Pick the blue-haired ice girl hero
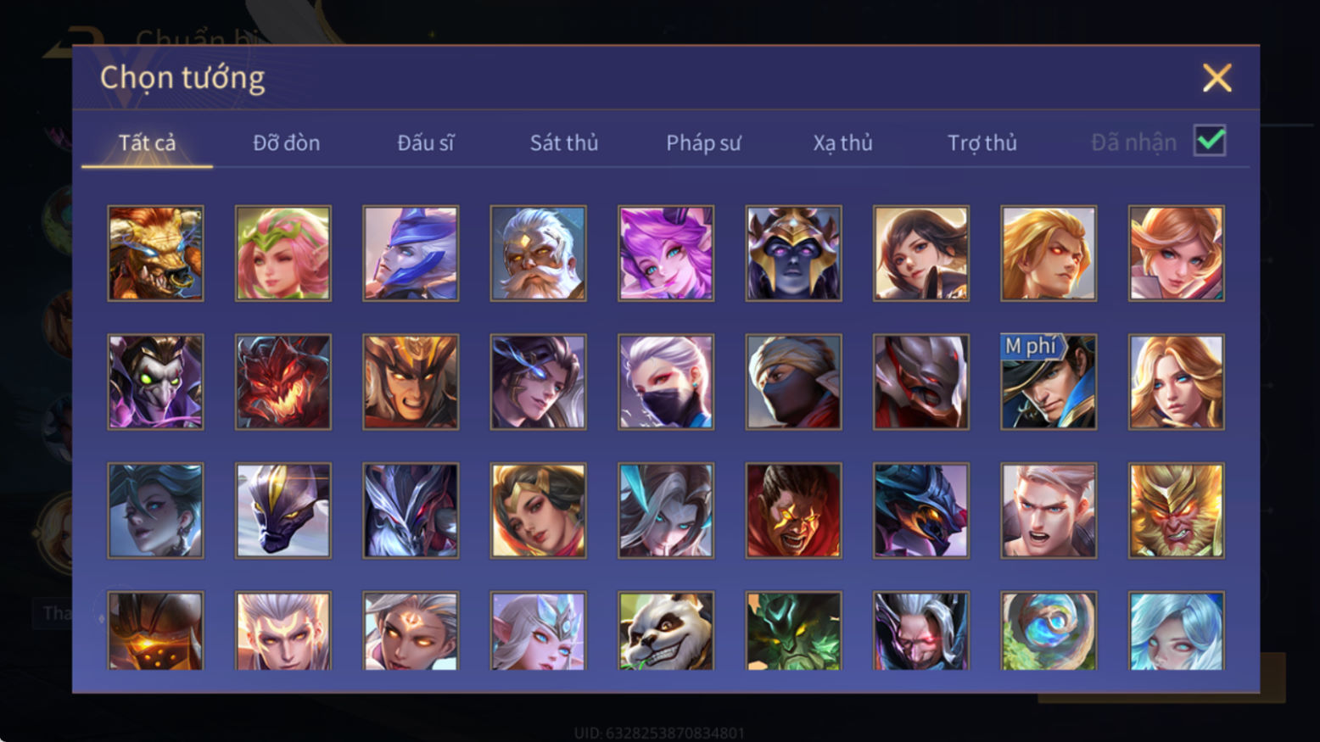The image size is (1320, 742). [x=1176, y=631]
